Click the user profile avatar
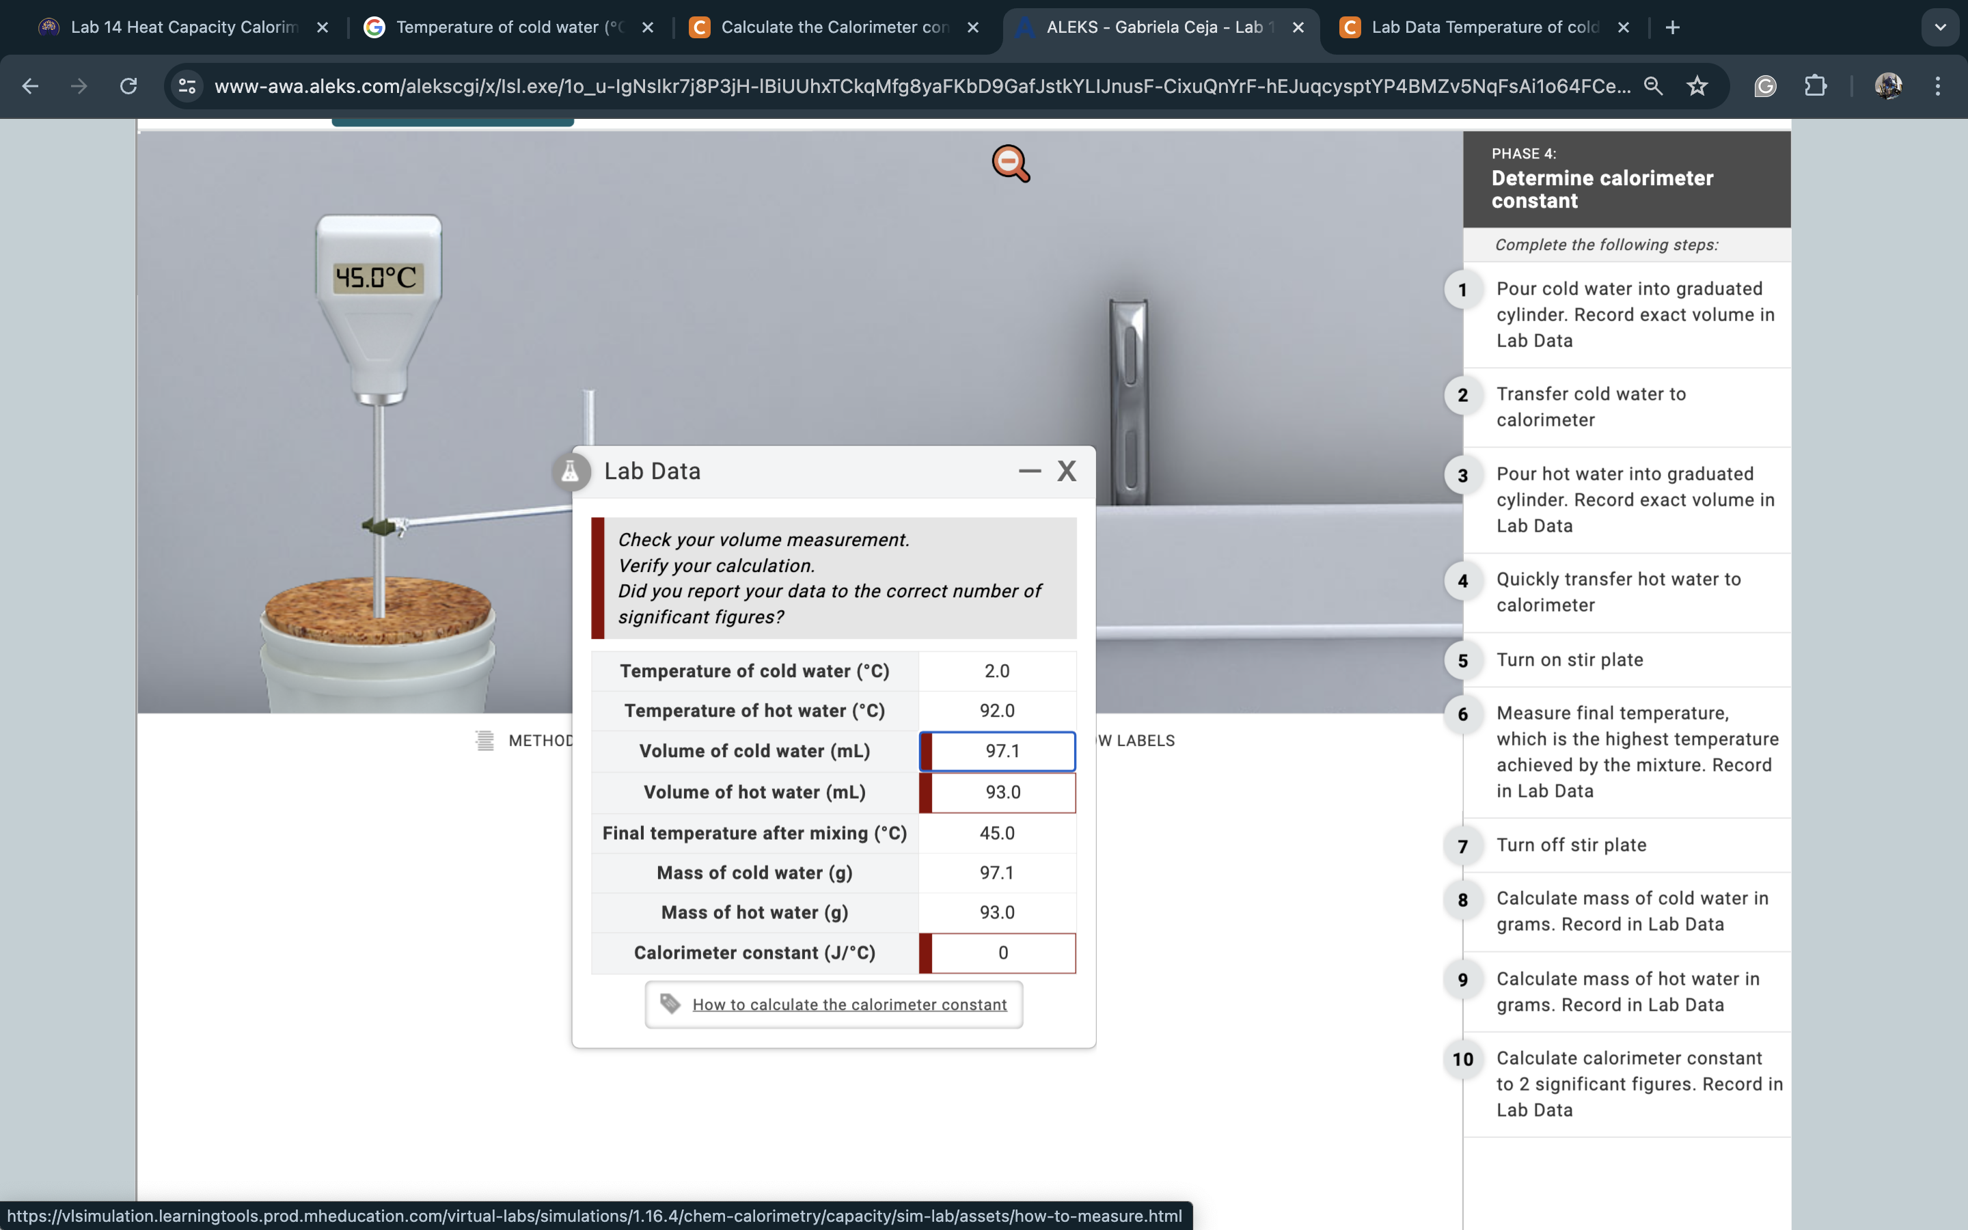 click(1887, 86)
